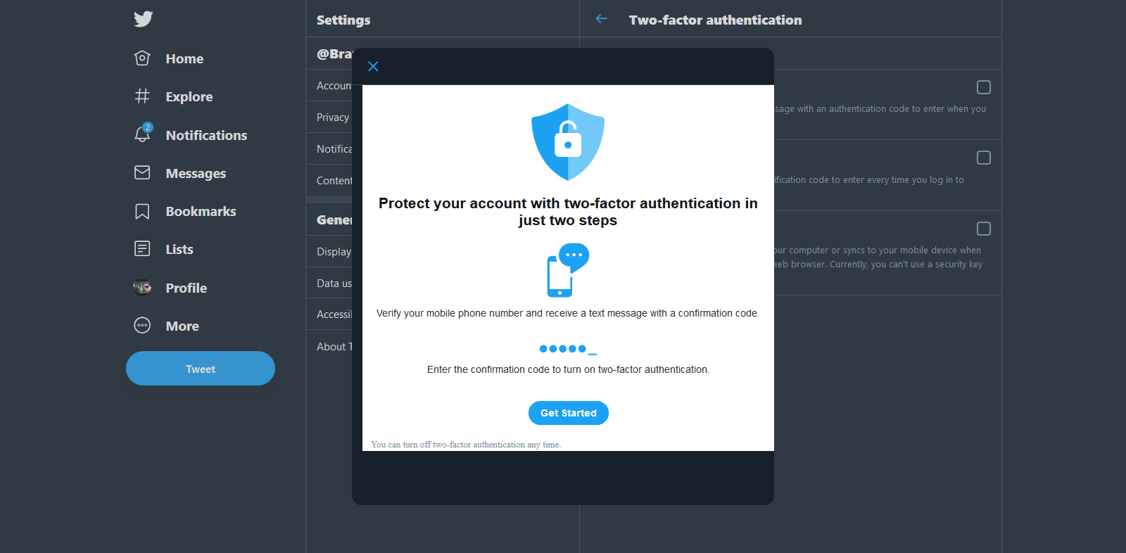The width and height of the screenshot is (1126, 553).
Task: Click the blue shield lock illustration
Action: pyautogui.click(x=568, y=142)
